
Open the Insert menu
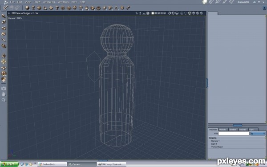37,2
